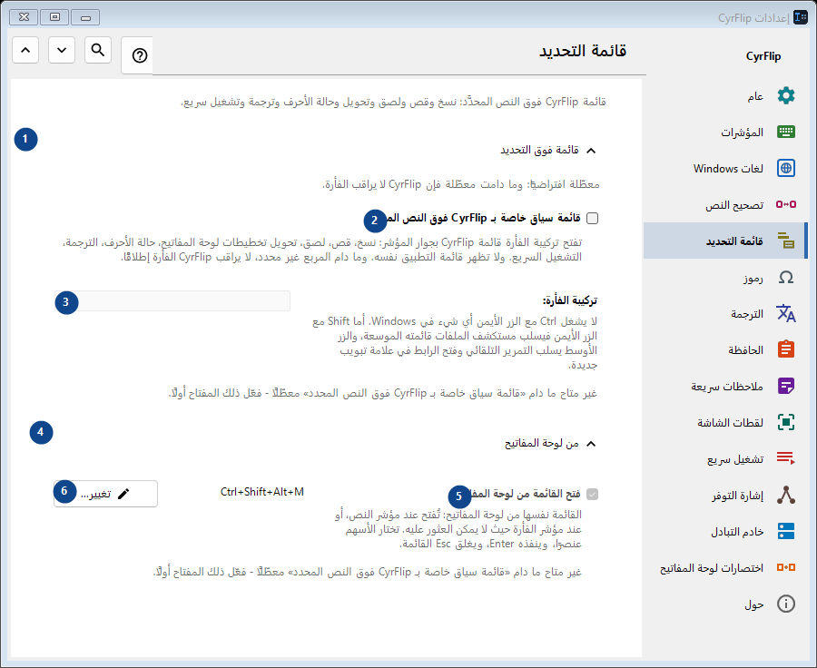
Task: Click the تركيبة الفأرة: label
Action: click(570, 300)
